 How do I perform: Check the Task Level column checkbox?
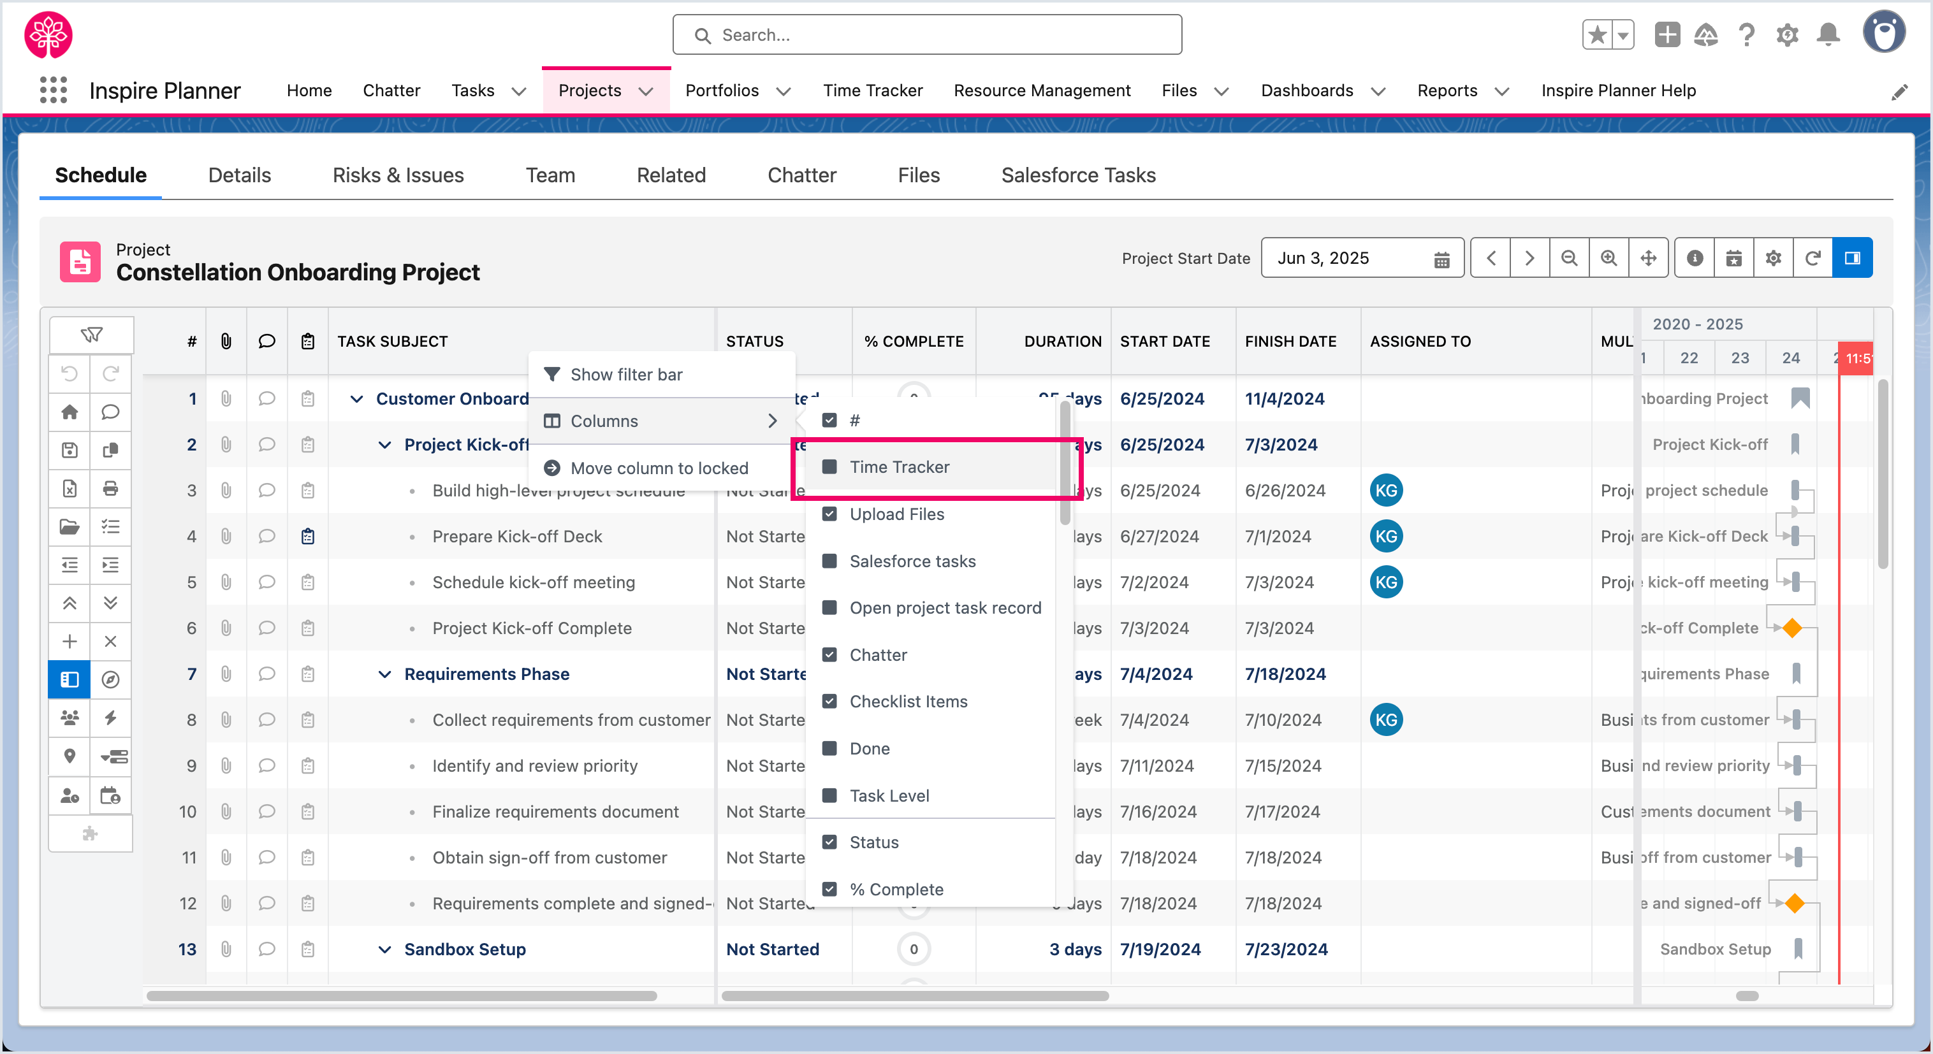[829, 795]
